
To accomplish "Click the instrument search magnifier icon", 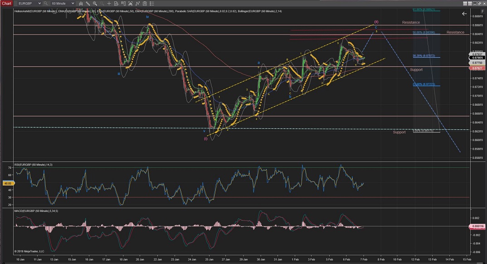I will click(45, 3).
